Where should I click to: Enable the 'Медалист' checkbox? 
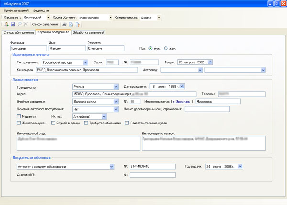click(19, 116)
